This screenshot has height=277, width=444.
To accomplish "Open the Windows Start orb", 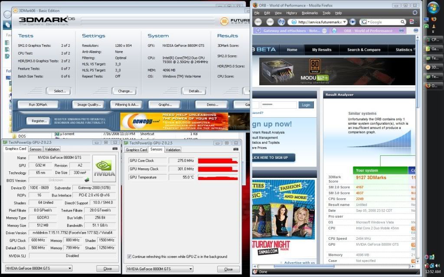I will [433, 8].
